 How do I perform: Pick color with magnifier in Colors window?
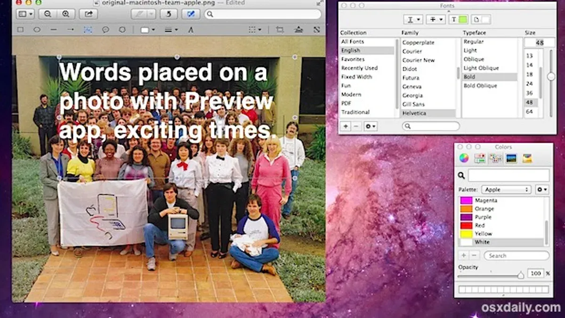point(461,176)
